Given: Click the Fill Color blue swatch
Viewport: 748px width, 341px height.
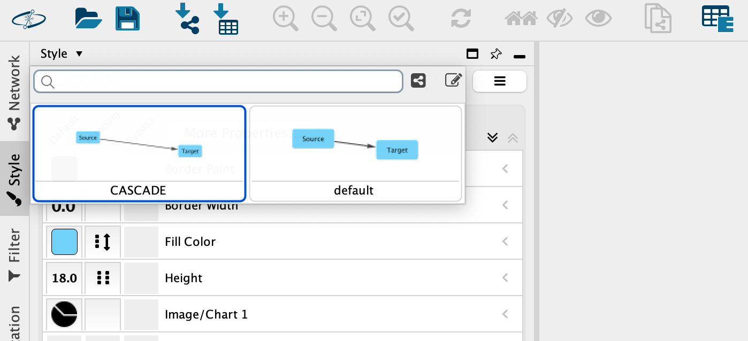Looking at the screenshot, I should click(x=65, y=242).
